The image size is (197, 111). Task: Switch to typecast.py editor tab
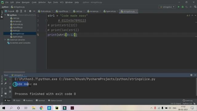pos(111,11)
